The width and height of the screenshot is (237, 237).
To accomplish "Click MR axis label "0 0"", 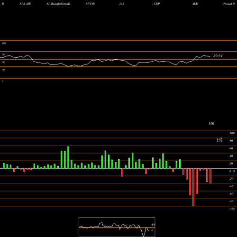I will (x=232, y=171).
